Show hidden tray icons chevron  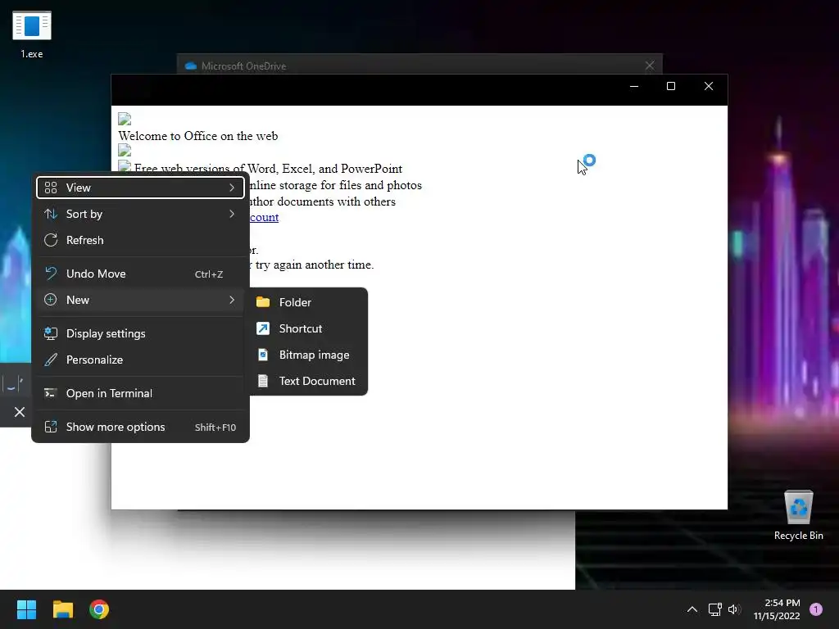pyautogui.click(x=692, y=609)
